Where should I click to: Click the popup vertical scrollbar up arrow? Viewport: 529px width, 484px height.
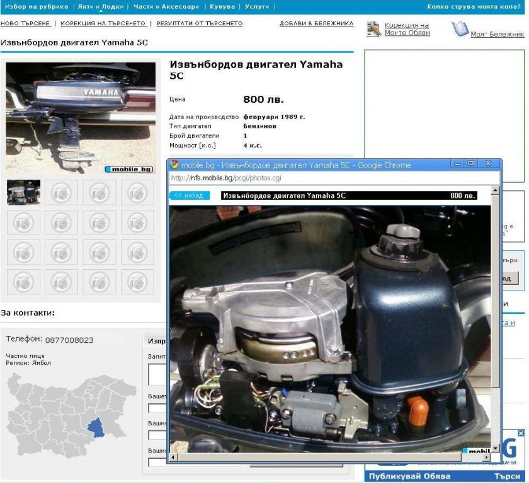click(x=495, y=188)
